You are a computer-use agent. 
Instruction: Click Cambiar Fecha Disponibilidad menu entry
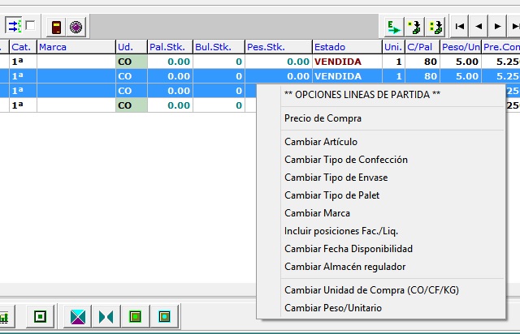coord(348,249)
